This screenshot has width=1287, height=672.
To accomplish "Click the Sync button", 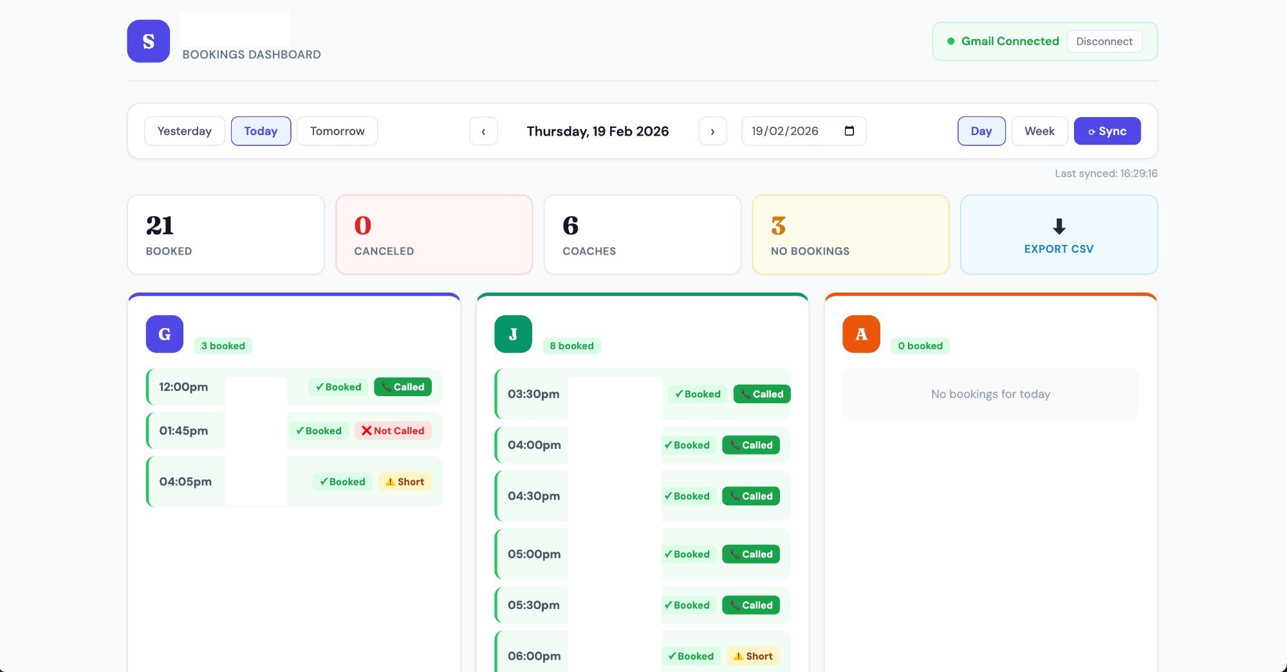I will [x=1107, y=131].
